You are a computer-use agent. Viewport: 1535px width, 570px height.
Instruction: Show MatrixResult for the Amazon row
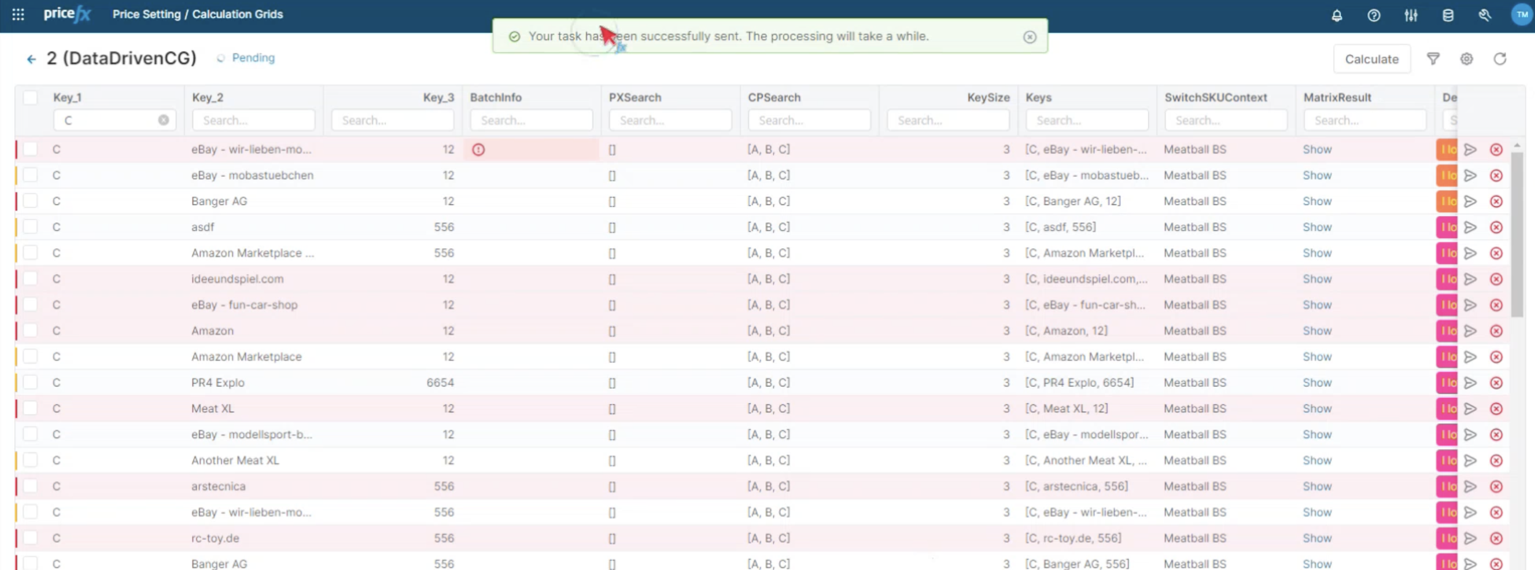coord(1317,331)
